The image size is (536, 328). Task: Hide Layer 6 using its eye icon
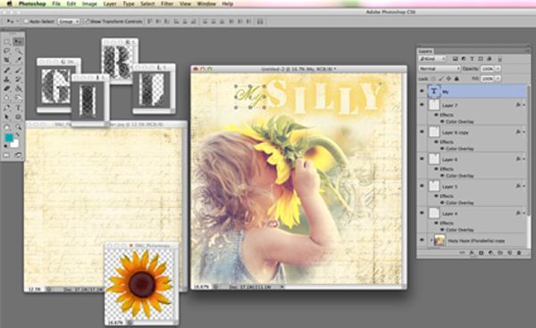pos(422,159)
